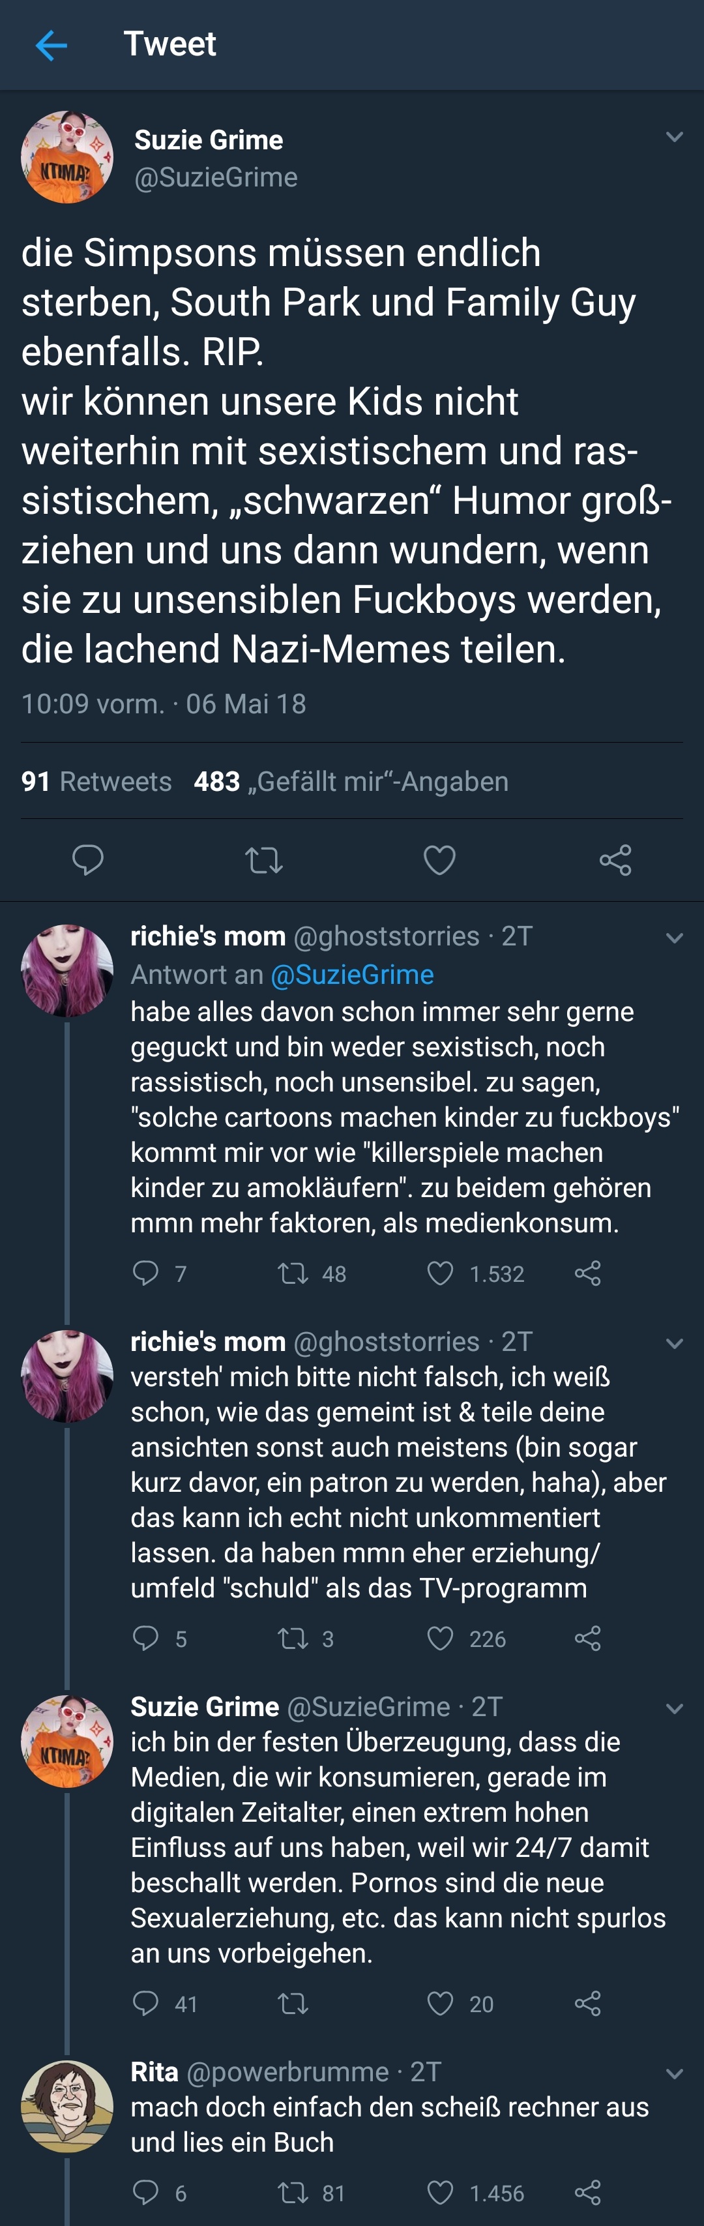Share richie's mom's second reply
Viewport: 704px width, 2226px height.
click(x=587, y=1639)
